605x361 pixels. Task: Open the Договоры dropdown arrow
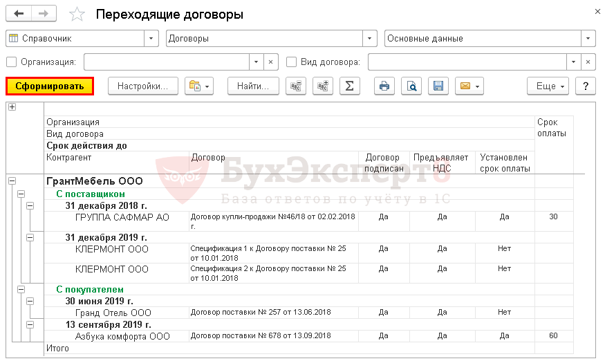(x=370, y=39)
